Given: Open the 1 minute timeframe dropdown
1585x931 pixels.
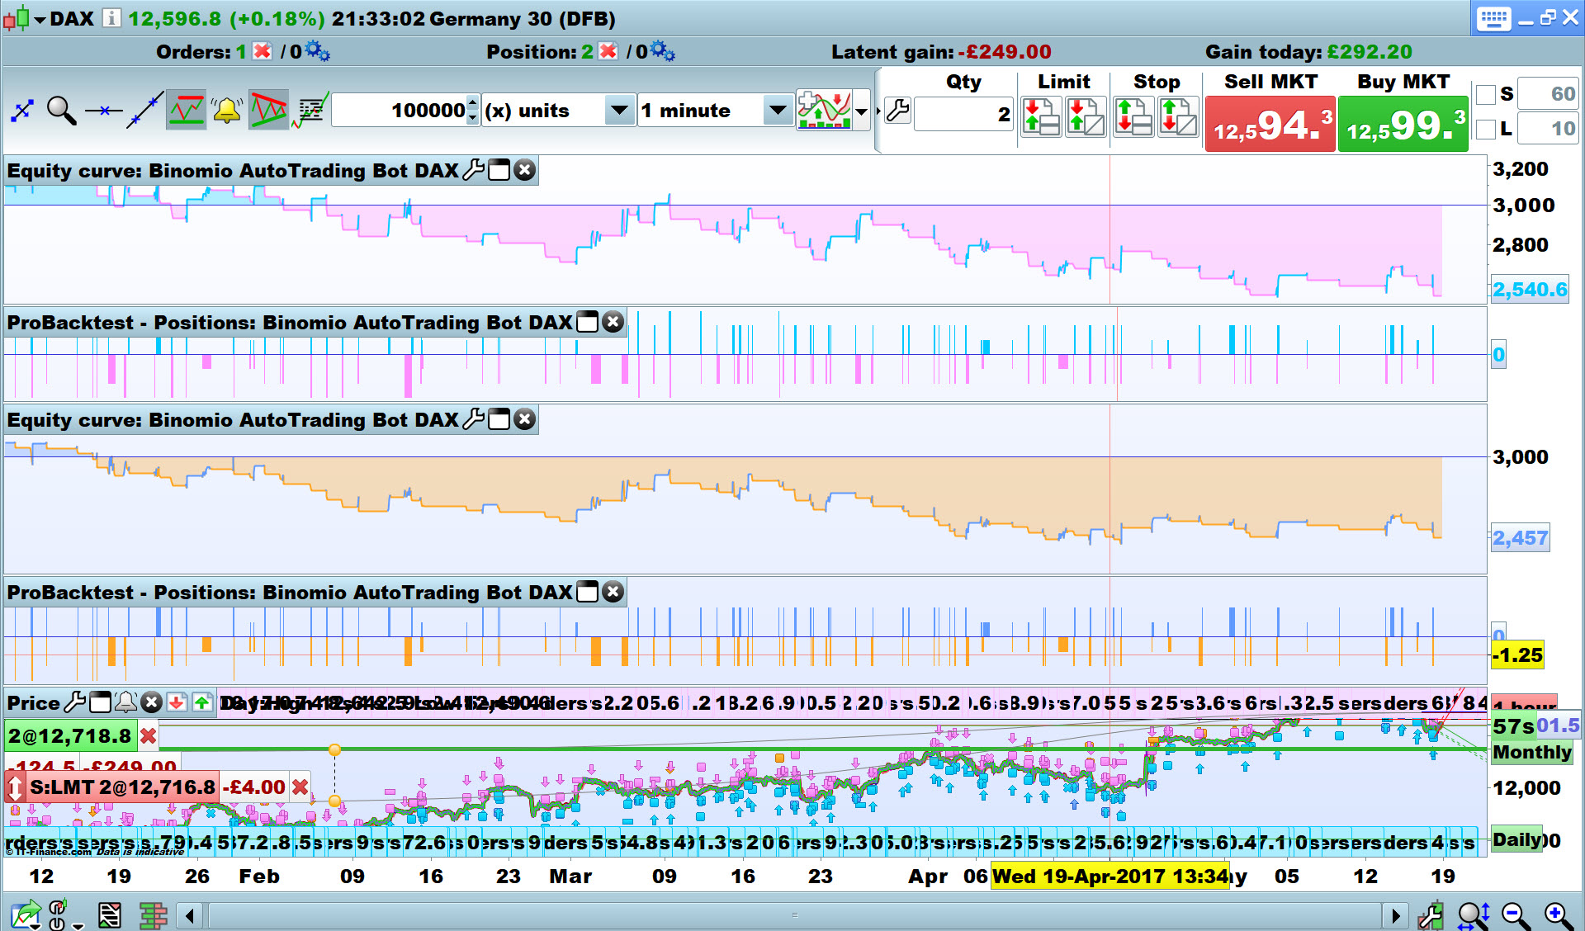Looking at the screenshot, I should [x=777, y=111].
